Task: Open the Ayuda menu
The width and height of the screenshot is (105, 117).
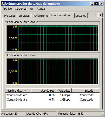Action: 41,9
